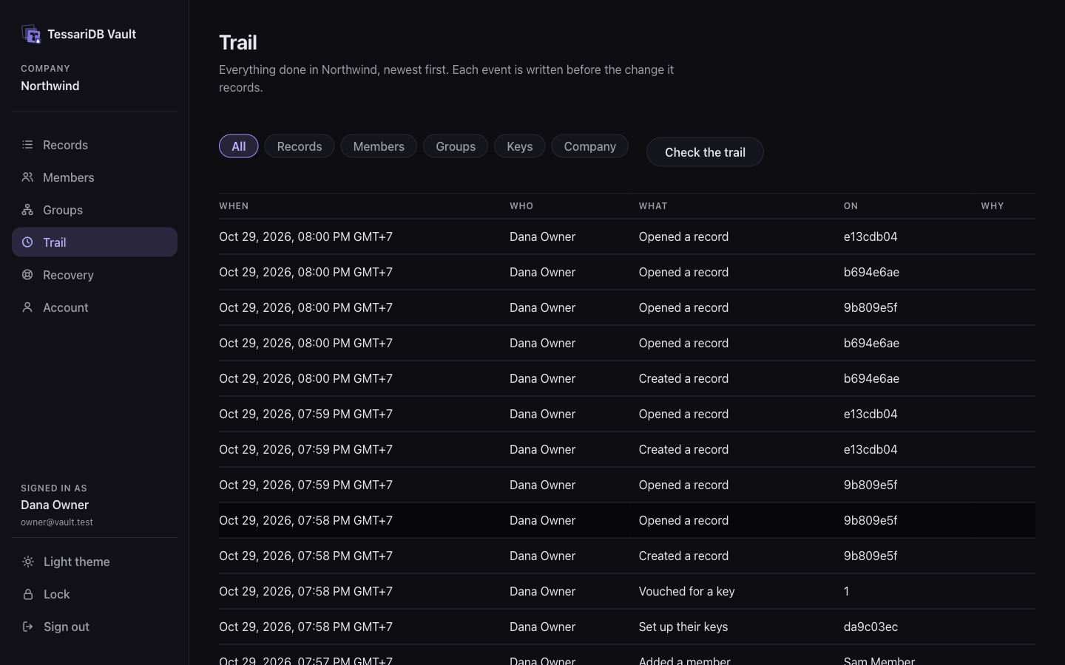Screen dimensions: 1065x665
Task: Click the WHO column header
Action: pyautogui.click(x=521, y=206)
